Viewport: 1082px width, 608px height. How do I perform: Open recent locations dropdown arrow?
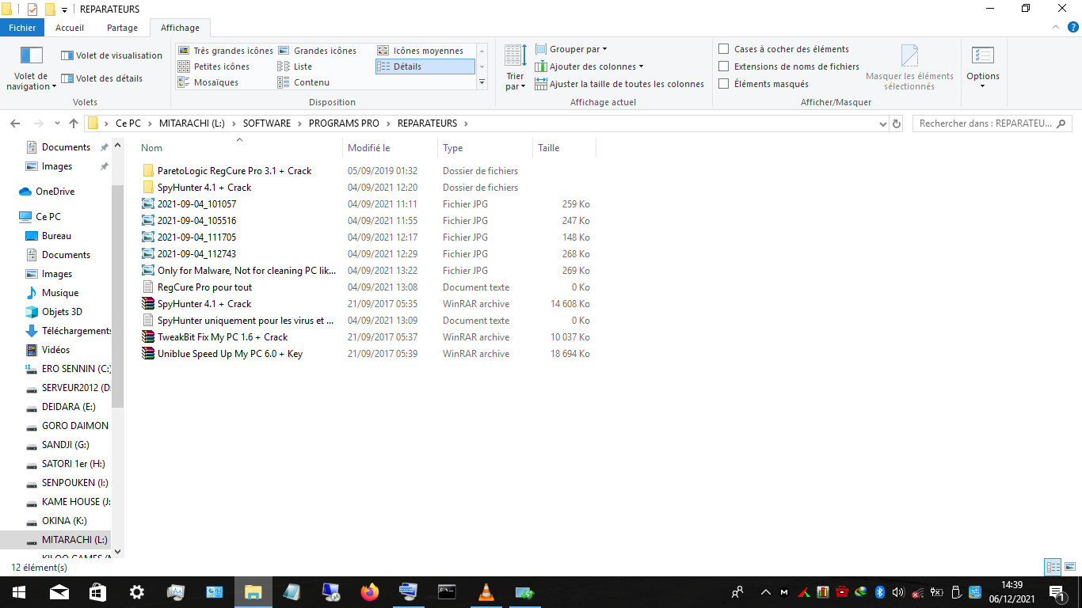pos(57,123)
